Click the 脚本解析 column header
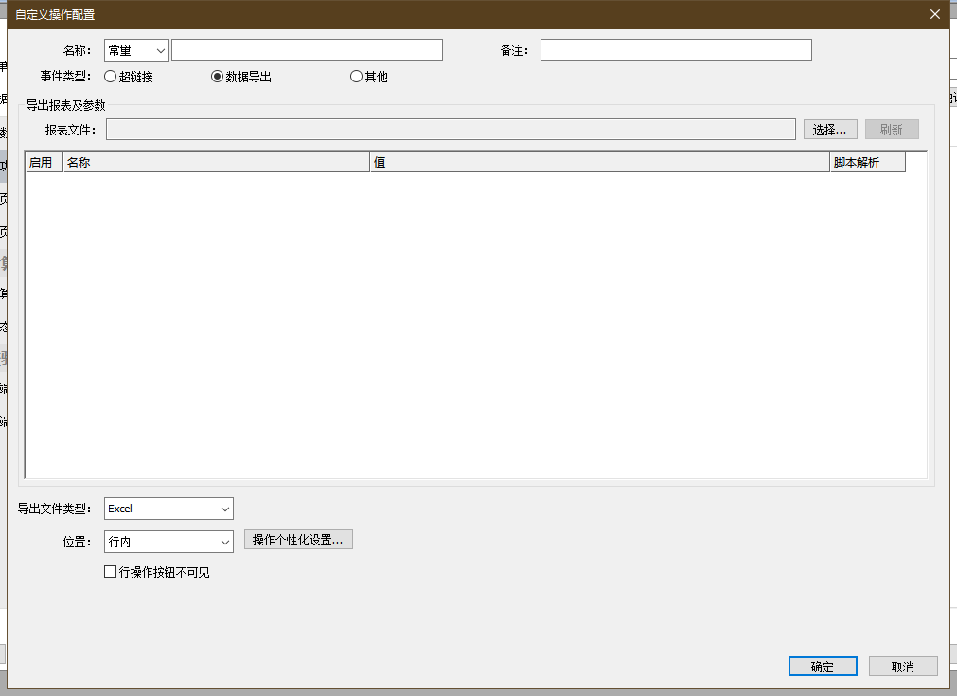Image resolution: width=957 pixels, height=696 pixels. [867, 163]
